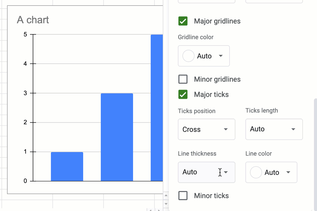Click the horizontal scroll right arrow

pyautogui.click(x=158, y=210)
